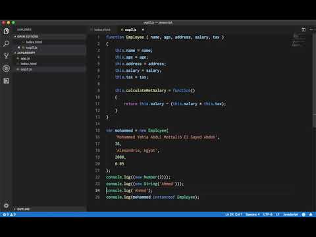Click the EXPLORER panel title
The image size is (316, 237).
coord(24,30)
